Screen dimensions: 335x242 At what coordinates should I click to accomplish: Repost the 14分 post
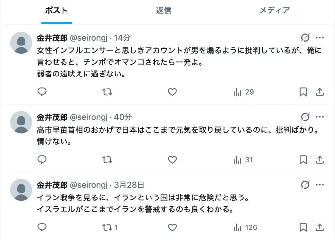pos(107,92)
